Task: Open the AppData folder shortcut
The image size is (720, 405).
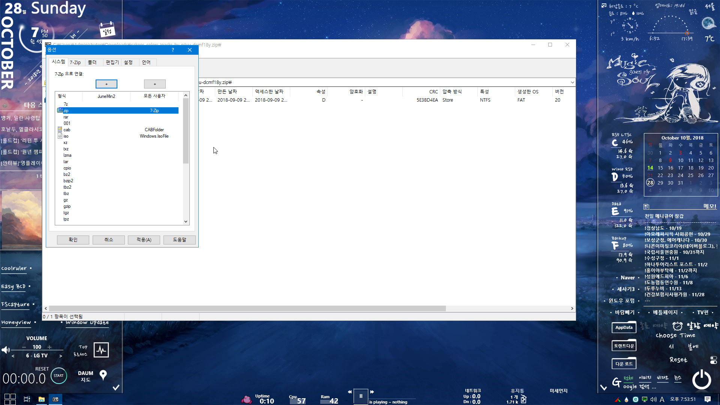Action: click(624, 327)
